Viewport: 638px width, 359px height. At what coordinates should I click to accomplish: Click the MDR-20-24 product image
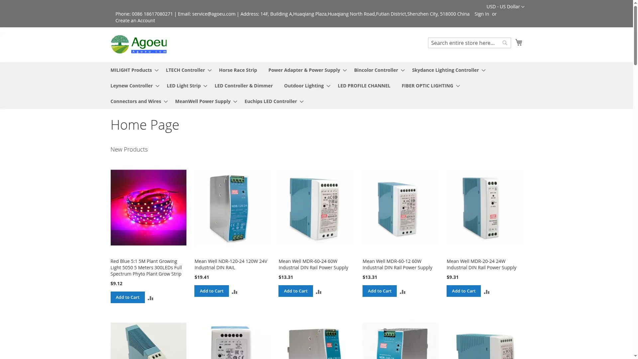(x=484, y=208)
